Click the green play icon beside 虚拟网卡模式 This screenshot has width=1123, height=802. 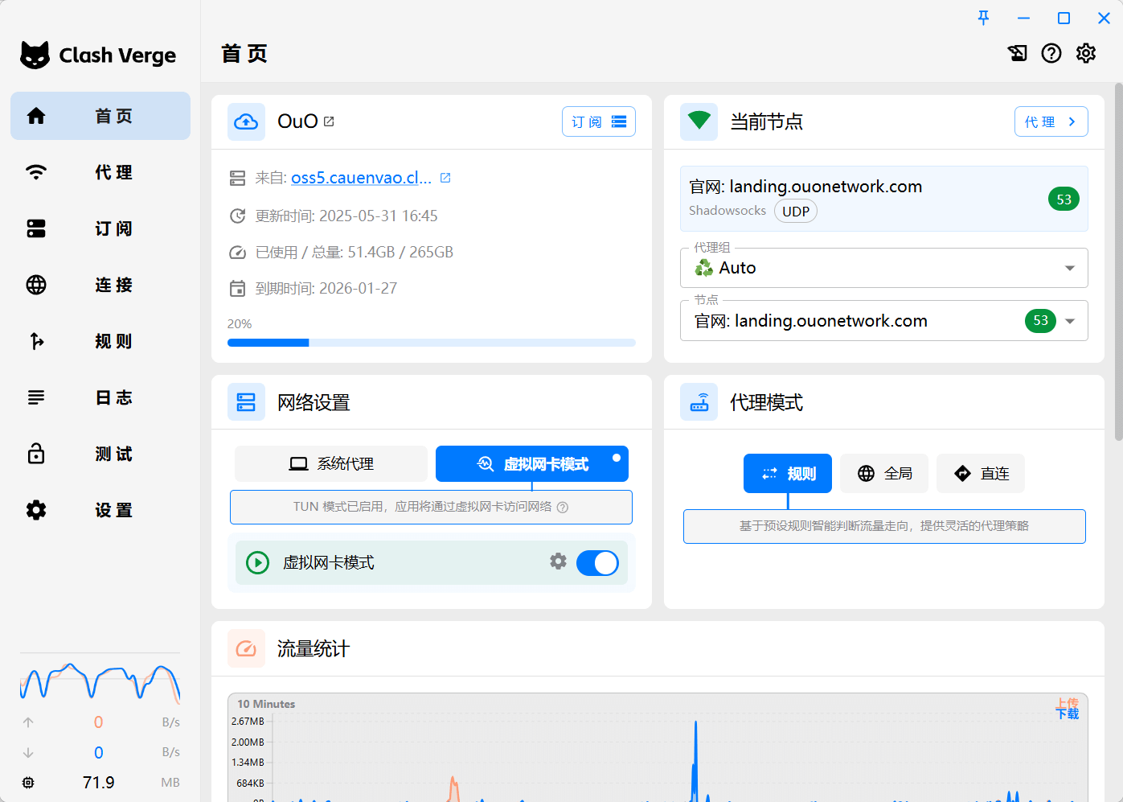coord(257,562)
